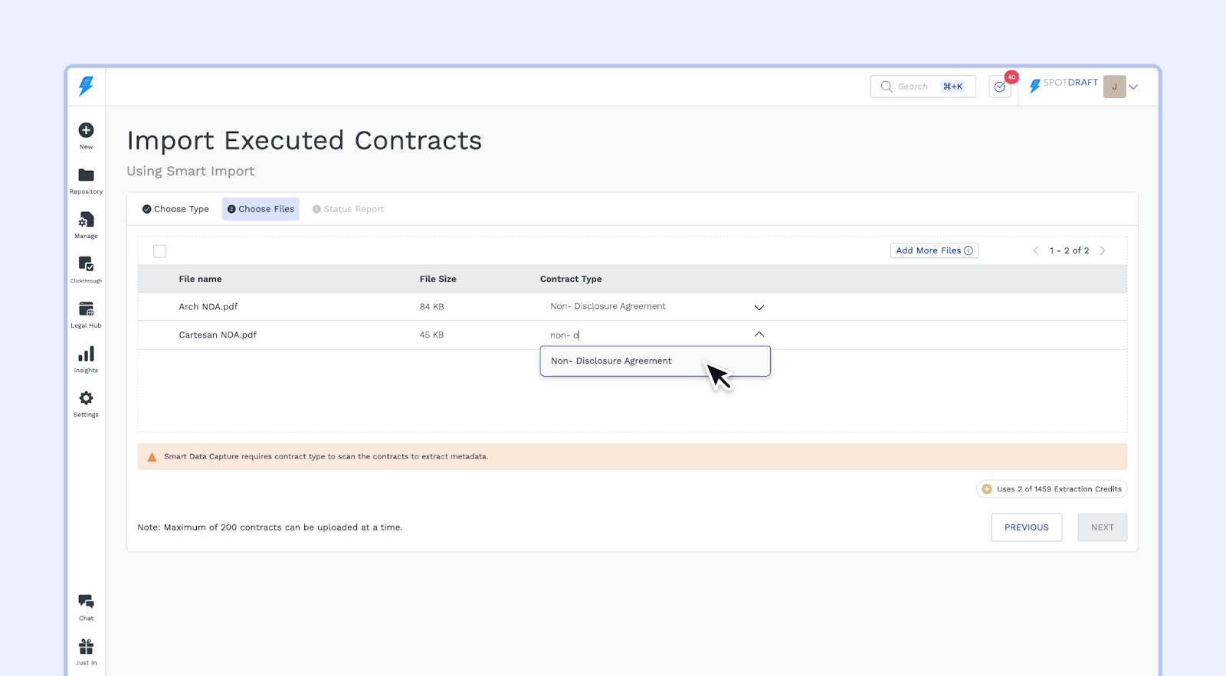This screenshot has height=676, width=1226.
Task: Open the Repository folder icon
Action: [86, 176]
